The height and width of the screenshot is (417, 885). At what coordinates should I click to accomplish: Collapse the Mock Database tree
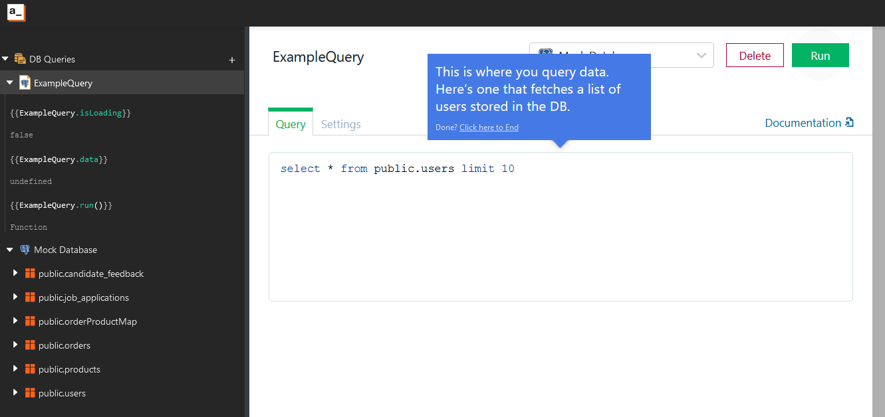tap(9, 250)
